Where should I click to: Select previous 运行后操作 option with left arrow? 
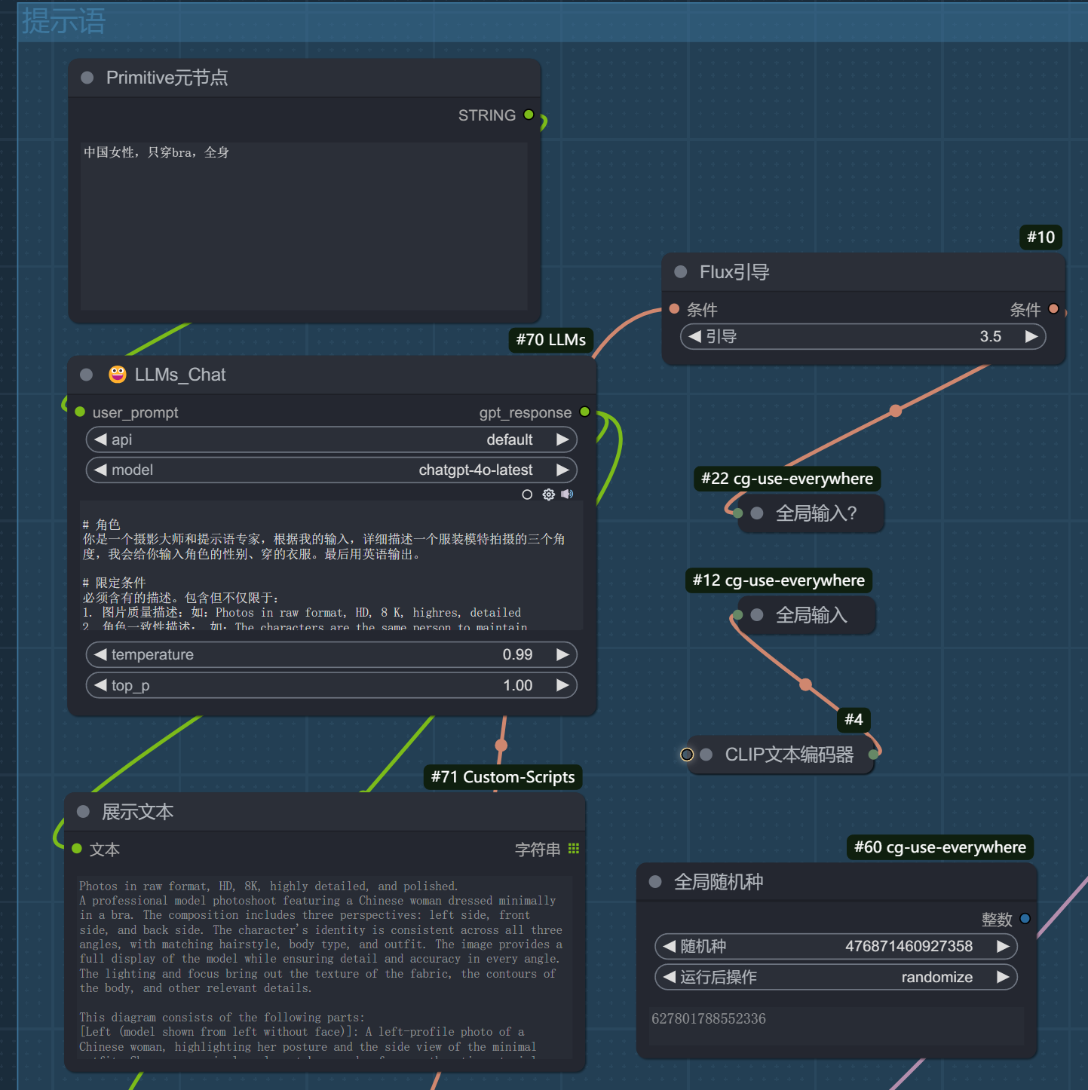669,977
